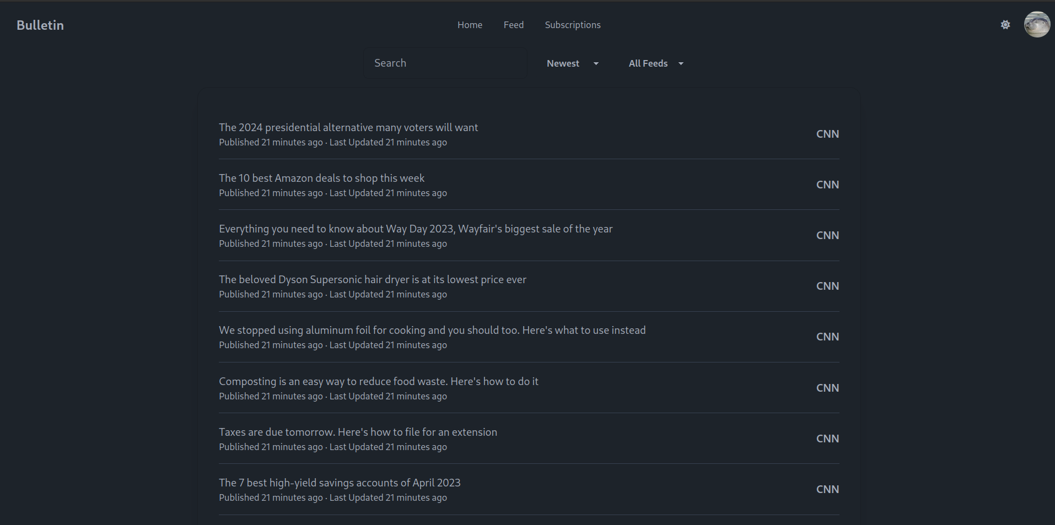The width and height of the screenshot is (1055, 525).
Task: Switch to the Feed section
Action: tap(513, 25)
